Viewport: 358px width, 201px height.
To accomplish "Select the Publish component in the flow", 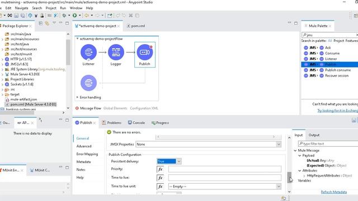I will [x=145, y=55].
